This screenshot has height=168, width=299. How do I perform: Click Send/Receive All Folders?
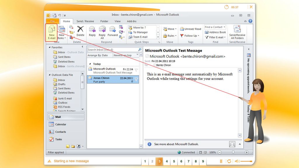point(237,32)
